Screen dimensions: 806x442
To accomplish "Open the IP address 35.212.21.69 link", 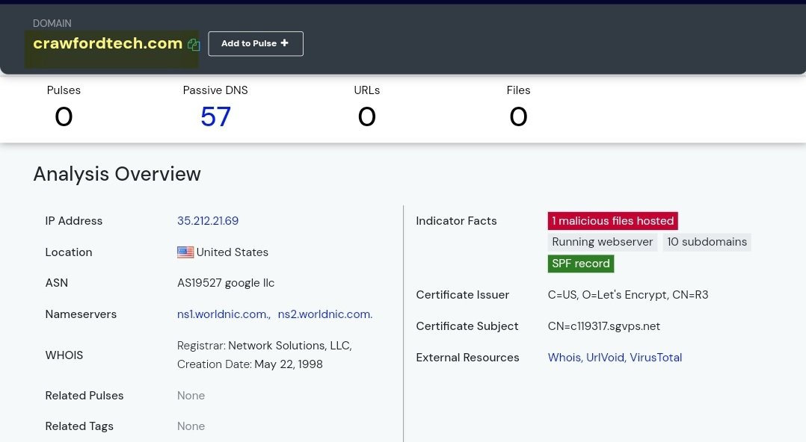I will click(x=207, y=221).
